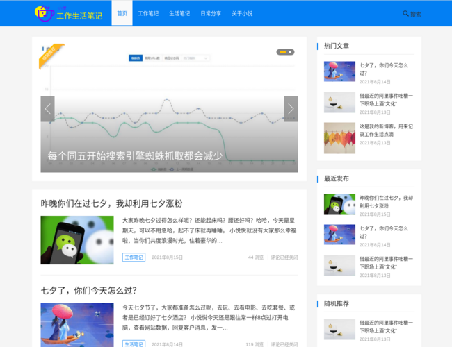Open the 首页 navigation tab
This screenshot has height=347, width=452.
pyautogui.click(x=122, y=13)
